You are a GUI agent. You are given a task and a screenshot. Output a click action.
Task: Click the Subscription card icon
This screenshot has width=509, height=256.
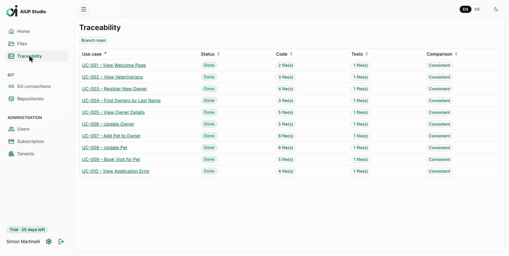point(11,141)
